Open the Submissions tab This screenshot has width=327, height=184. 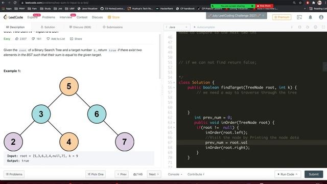(112, 27)
